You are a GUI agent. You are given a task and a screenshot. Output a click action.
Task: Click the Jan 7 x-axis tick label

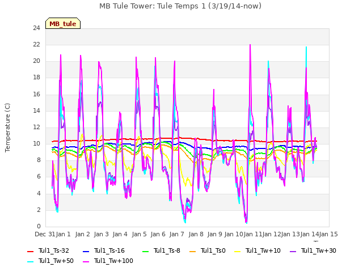(x=176, y=234)
